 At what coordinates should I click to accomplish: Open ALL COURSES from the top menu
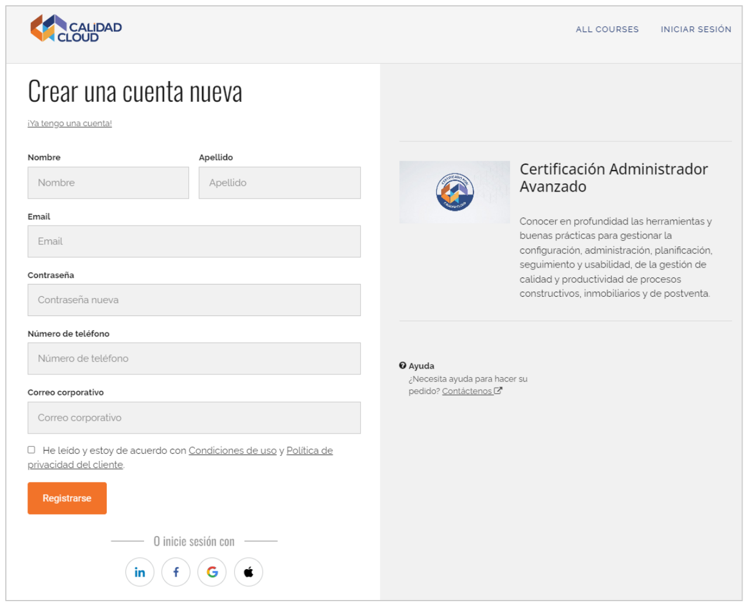pos(608,29)
